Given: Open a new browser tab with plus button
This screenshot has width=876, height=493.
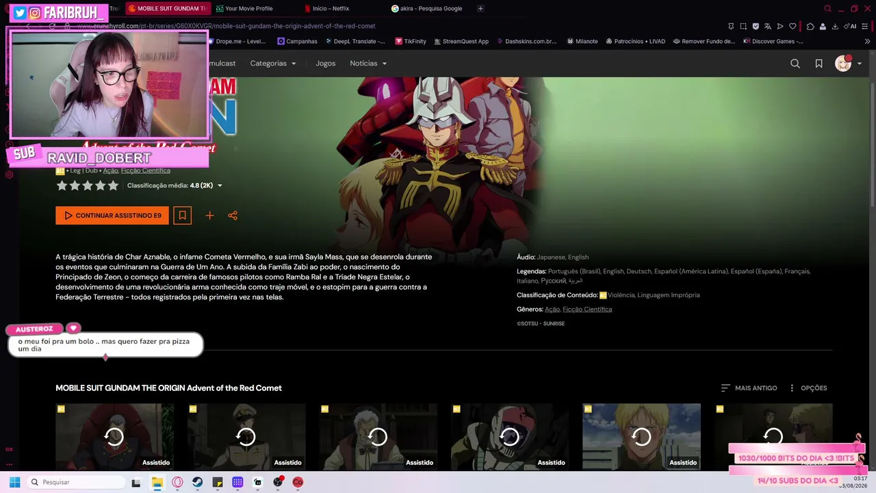Looking at the screenshot, I should tap(480, 8).
